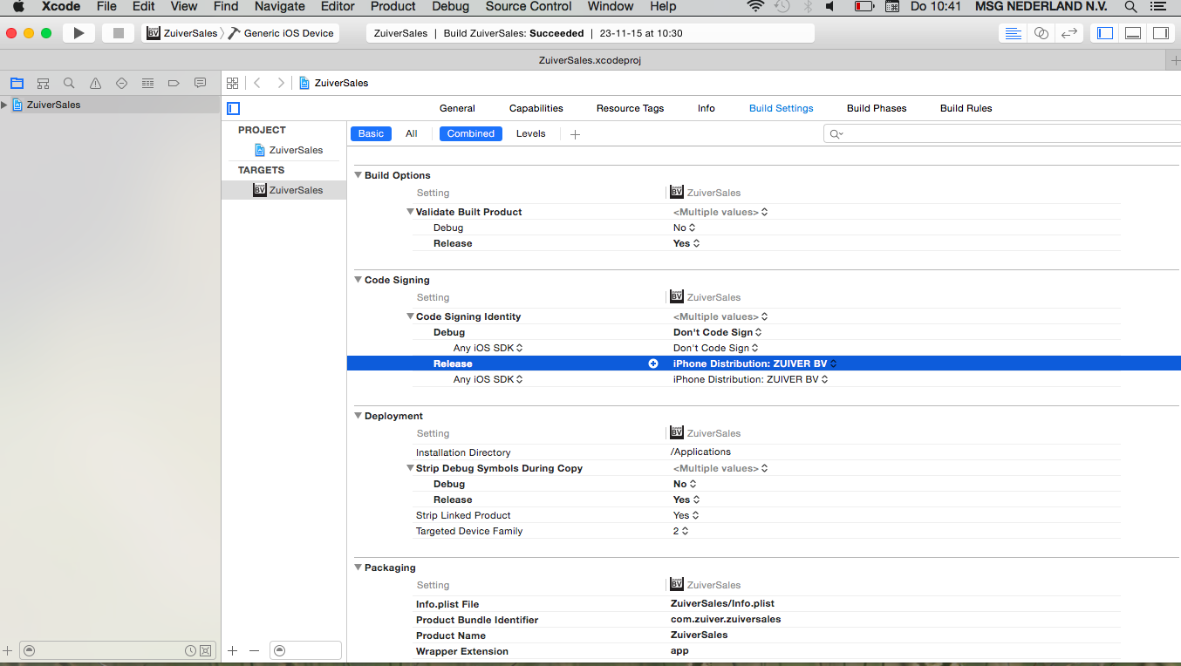Viewport: 1181px width, 666px height.
Task: Go back with the jump bar left arrow
Action: click(x=257, y=83)
